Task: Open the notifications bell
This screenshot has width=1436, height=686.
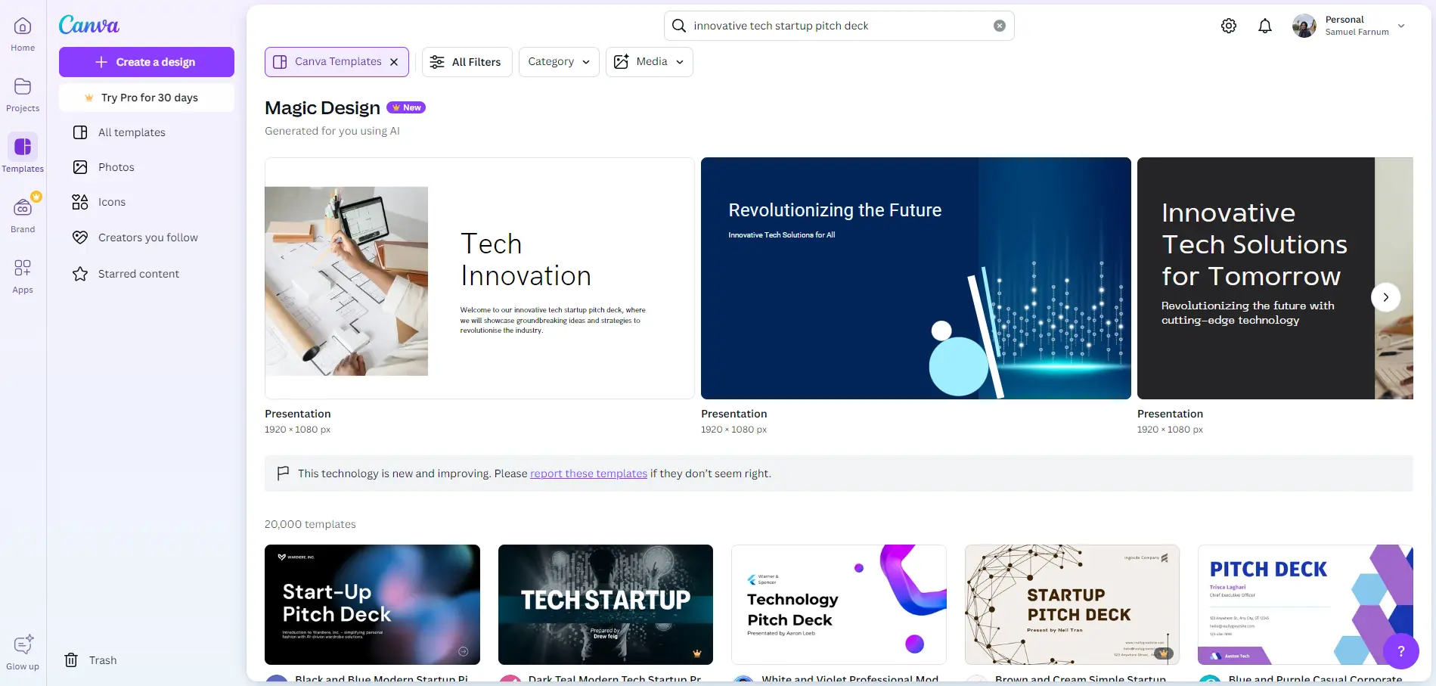Action: click(1265, 26)
